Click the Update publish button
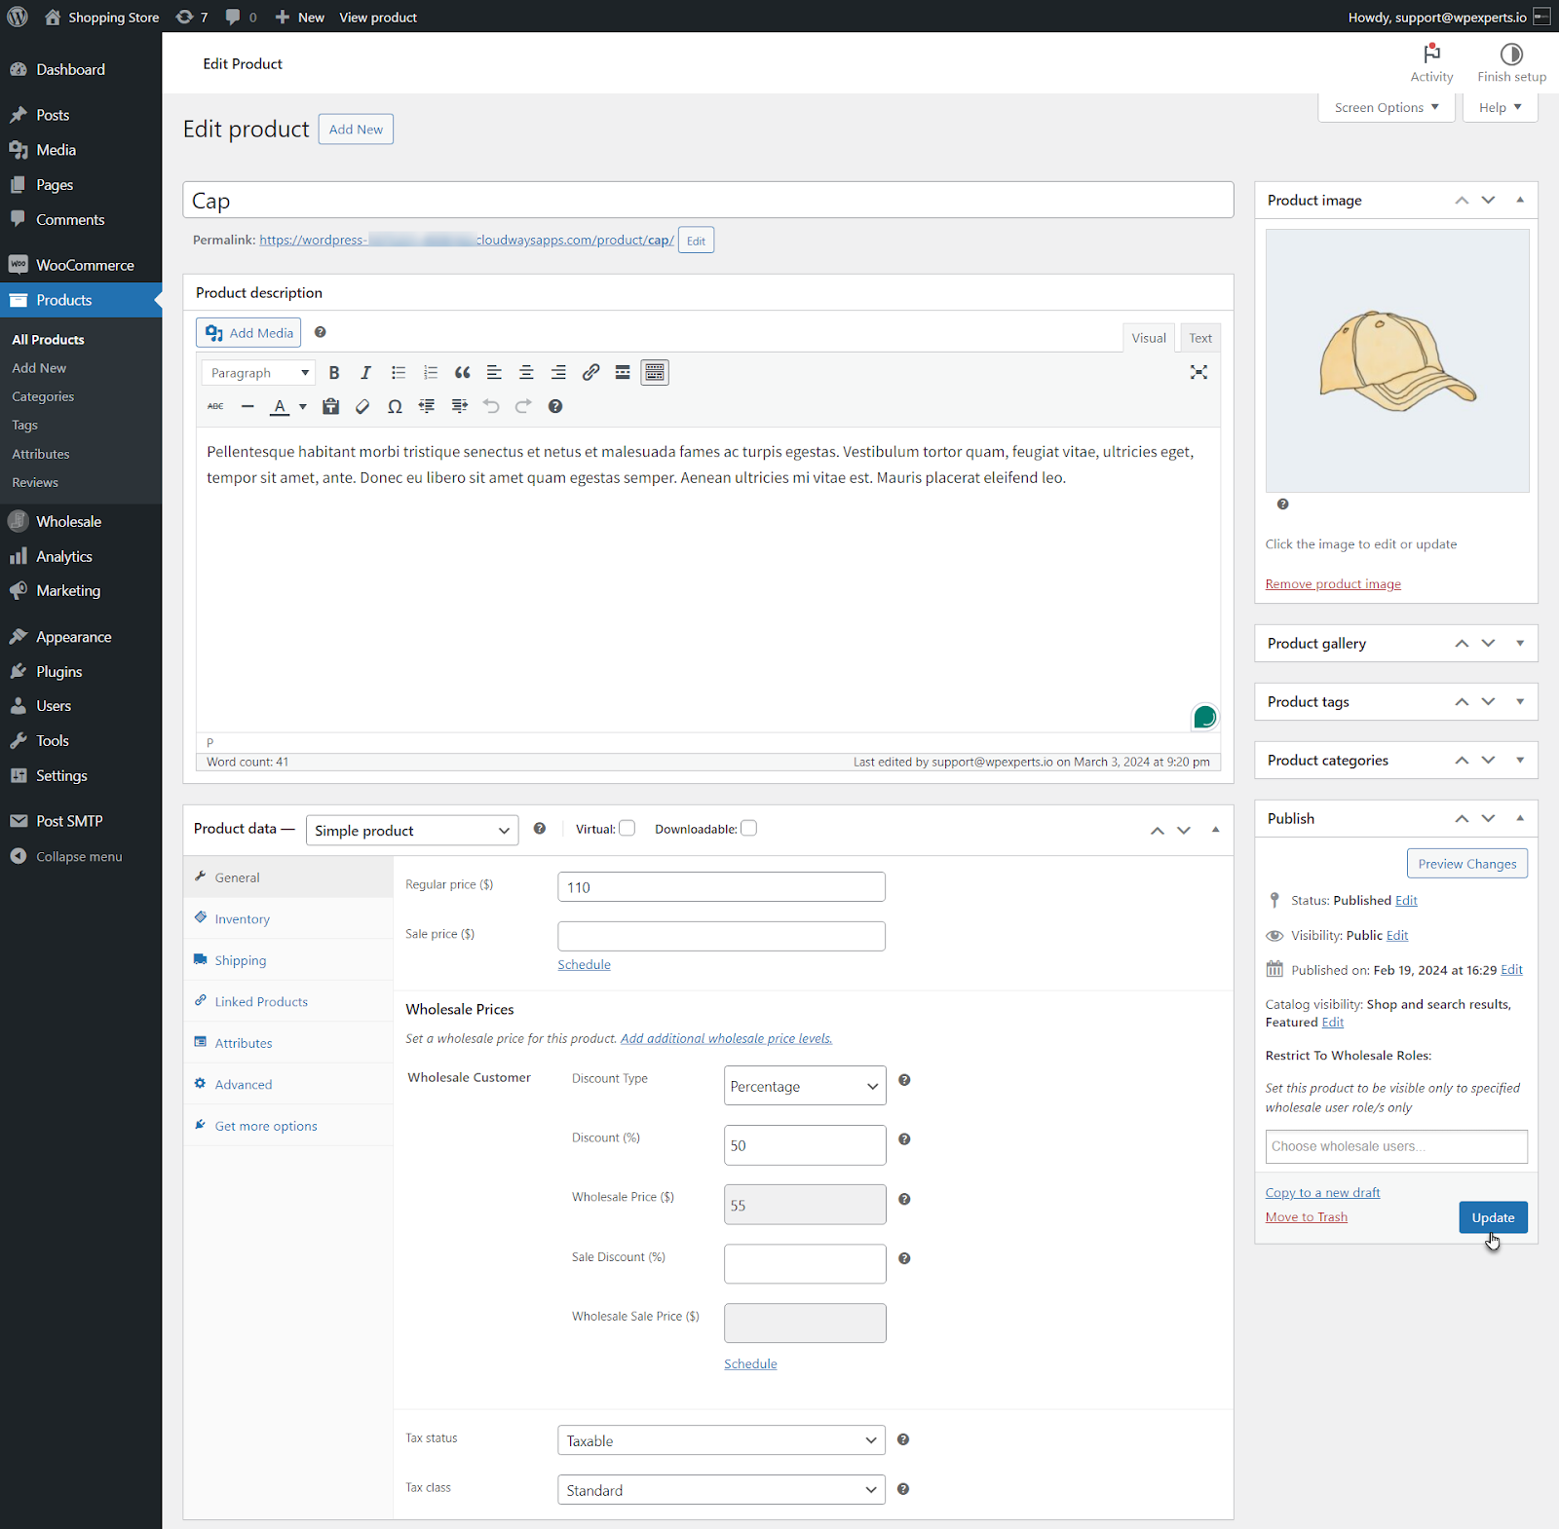 1493,1217
